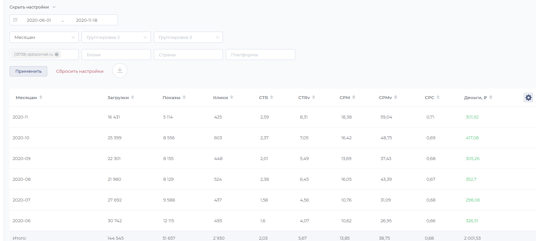
Task: Click the Показы column header label
Action: 171,98
